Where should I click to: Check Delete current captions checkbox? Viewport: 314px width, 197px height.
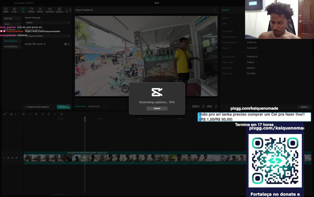pyautogui.click(x=26, y=107)
